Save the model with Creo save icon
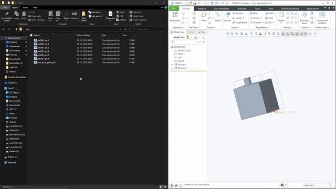Viewport: 336px width, 189px height. (195, 3)
